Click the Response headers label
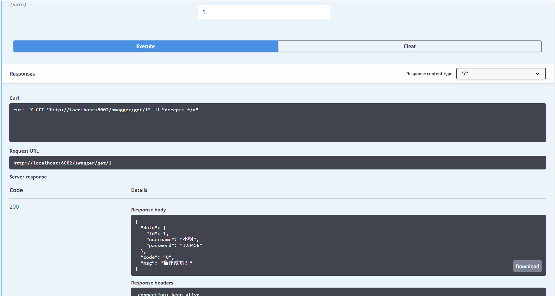The height and width of the screenshot is (296, 555). click(152, 283)
